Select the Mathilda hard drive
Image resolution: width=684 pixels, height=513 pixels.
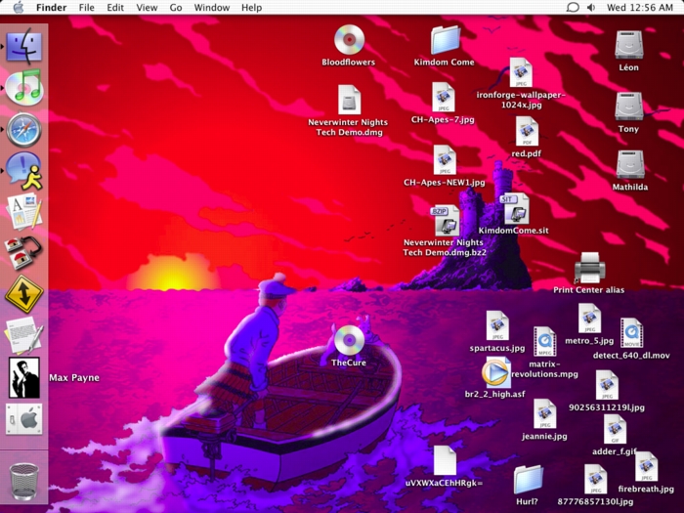pos(630,164)
